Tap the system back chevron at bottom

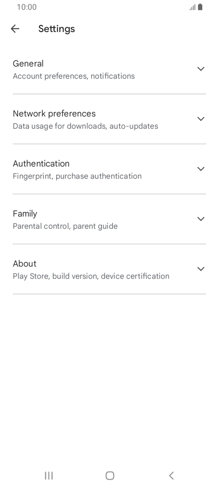coord(171,475)
